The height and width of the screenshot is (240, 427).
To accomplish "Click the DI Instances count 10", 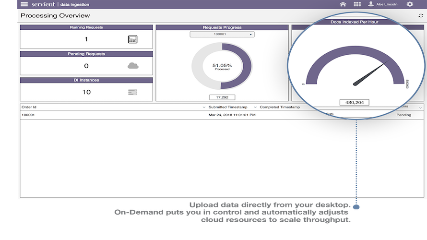I will (x=86, y=92).
